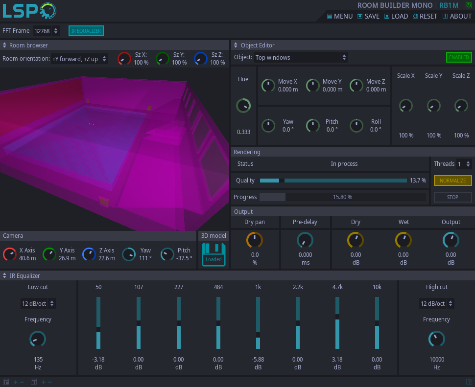Click the Wet level knob
The height and width of the screenshot is (387, 475).
[x=403, y=240]
